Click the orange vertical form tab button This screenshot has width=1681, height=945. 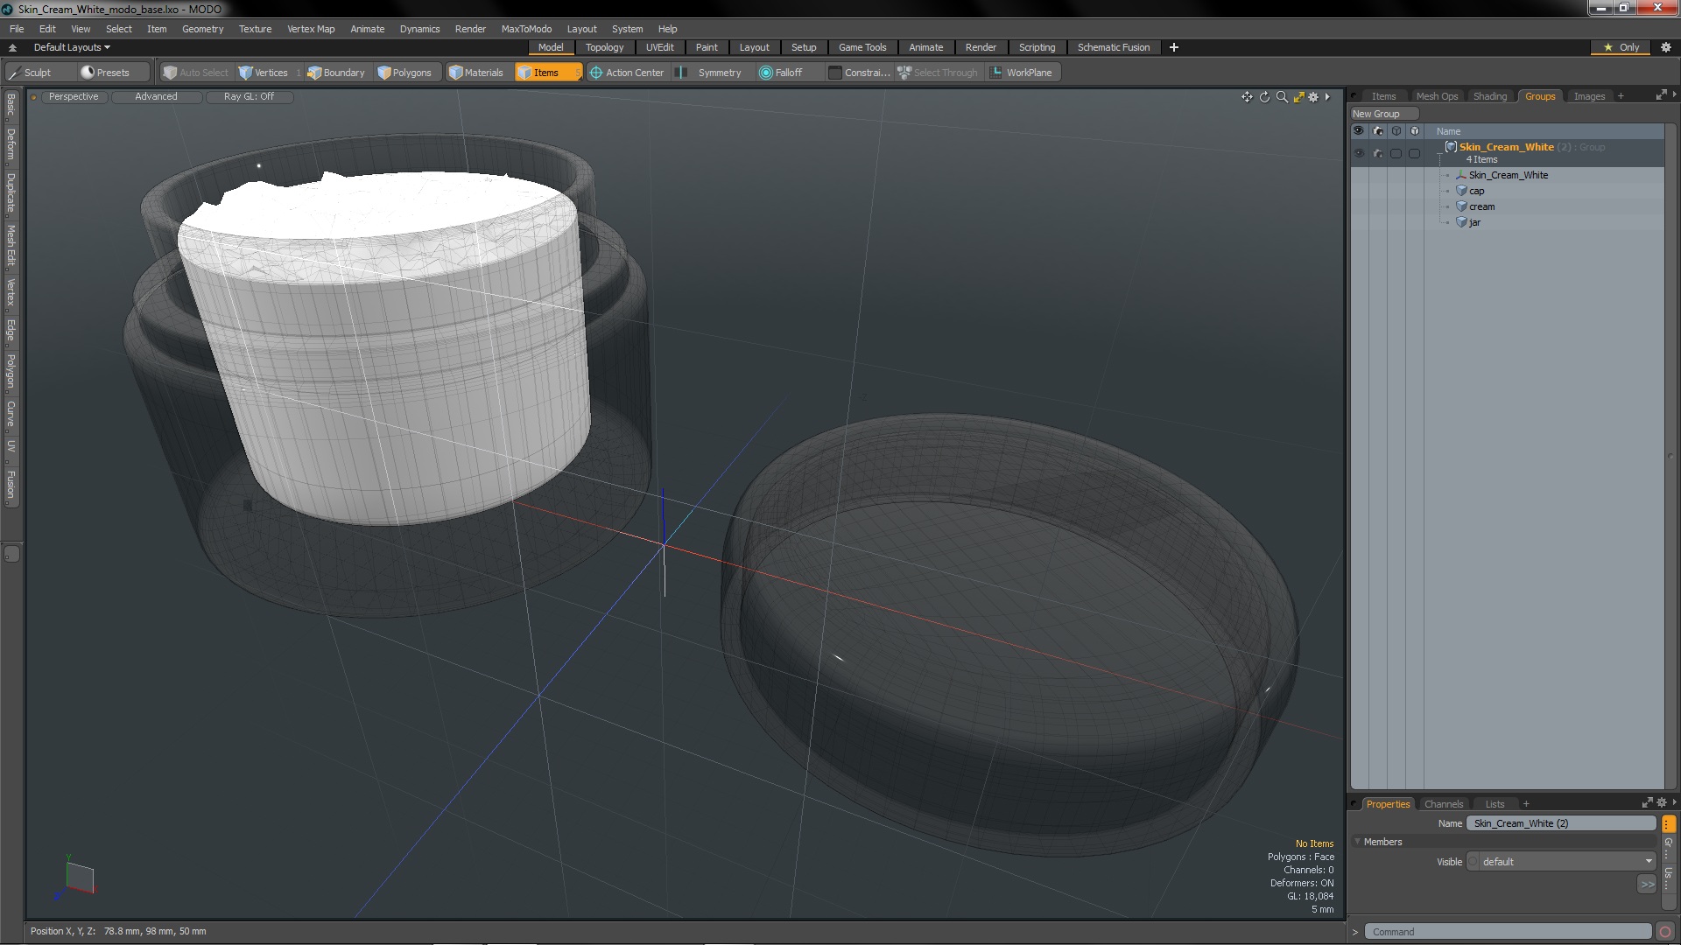(1669, 824)
